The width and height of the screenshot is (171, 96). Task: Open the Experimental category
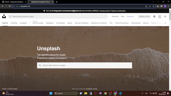[136, 23]
